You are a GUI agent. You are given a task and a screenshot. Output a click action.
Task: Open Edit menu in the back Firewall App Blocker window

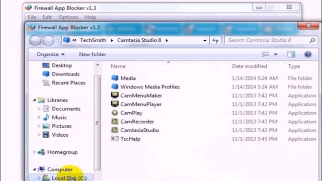click(x=47, y=17)
